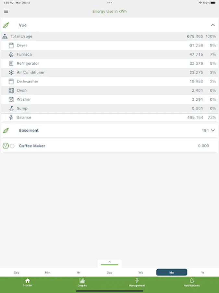Collapse the Vue device section
This screenshot has height=293, width=219.
click(x=213, y=25)
